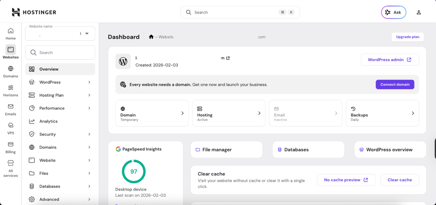The height and width of the screenshot is (205, 436).
Task: Click the large WordPress logo tile
Action: point(123,61)
